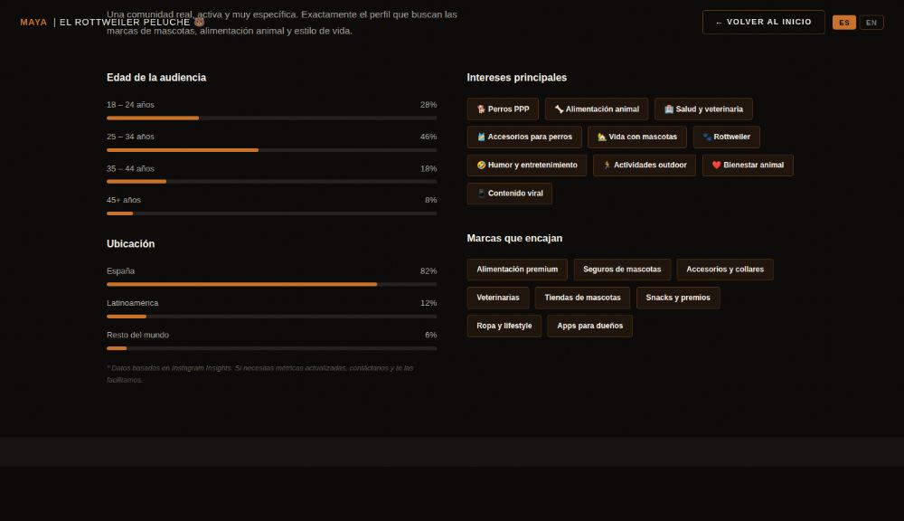Click the 46% value

[428, 137]
